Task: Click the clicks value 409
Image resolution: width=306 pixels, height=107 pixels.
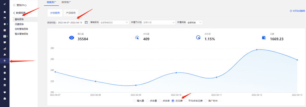Action: click(146, 39)
